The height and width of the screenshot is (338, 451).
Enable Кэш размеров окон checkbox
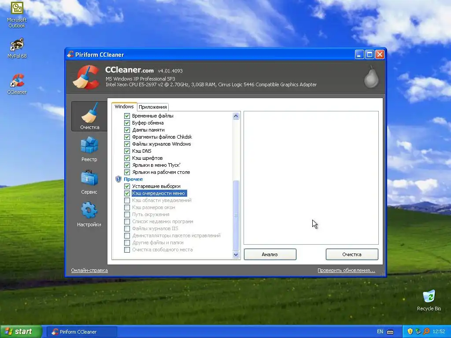pos(127,207)
